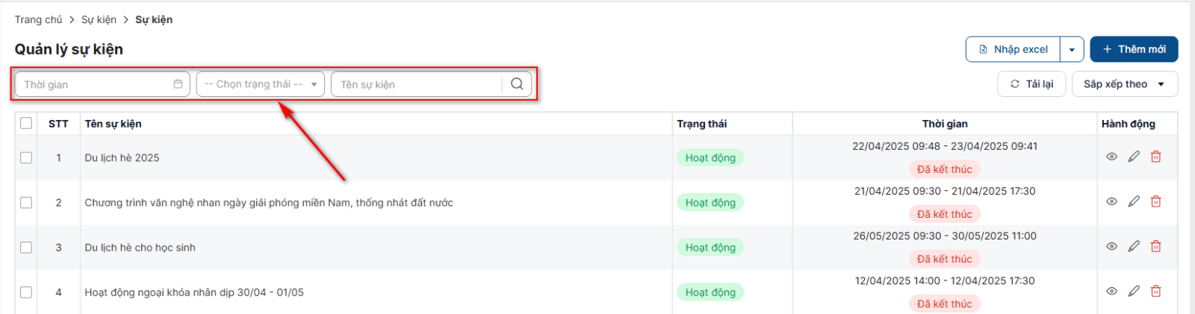Tick the select-all checkbox in table header

(26, 123)
